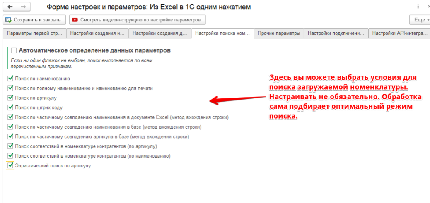Disable Эвристический поиск по артикулу checkbox
This screenshot has width=430, height=203.
(10, 165)
